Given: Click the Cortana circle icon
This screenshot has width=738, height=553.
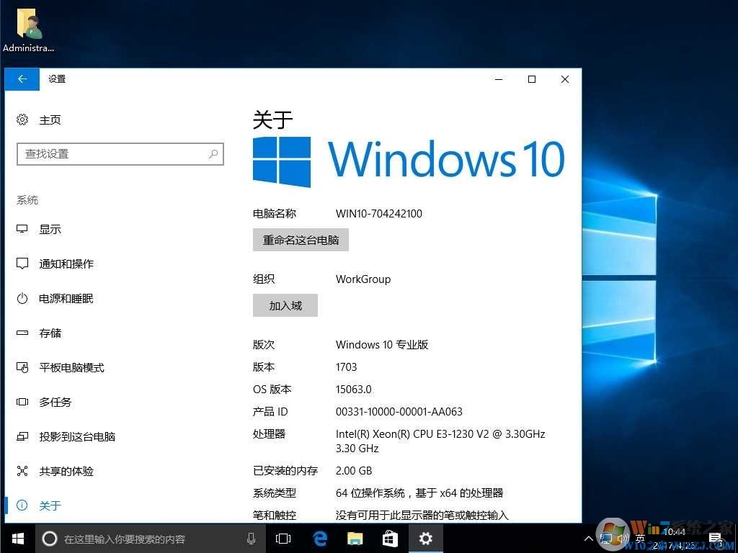Looking at the screenshot, I should [x=50, y=539].
